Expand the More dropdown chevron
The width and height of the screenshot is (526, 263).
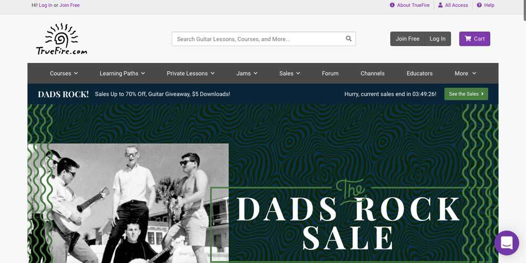tap(474, 73)
